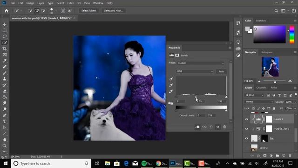Screen dimensions: 298x168
Task: Toggle lock transparent pixels
Action: pyautogui.click(x=253, y=108)
